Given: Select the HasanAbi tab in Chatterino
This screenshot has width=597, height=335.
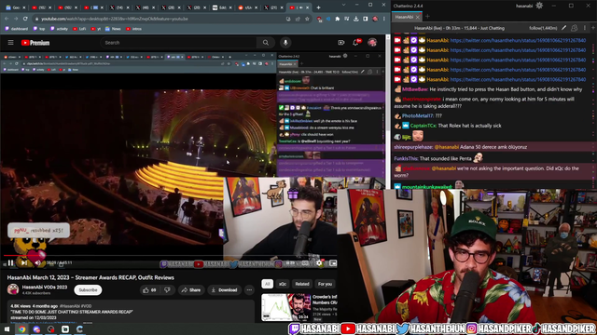Looking at the screenshot, I should (x=404, y=17).
